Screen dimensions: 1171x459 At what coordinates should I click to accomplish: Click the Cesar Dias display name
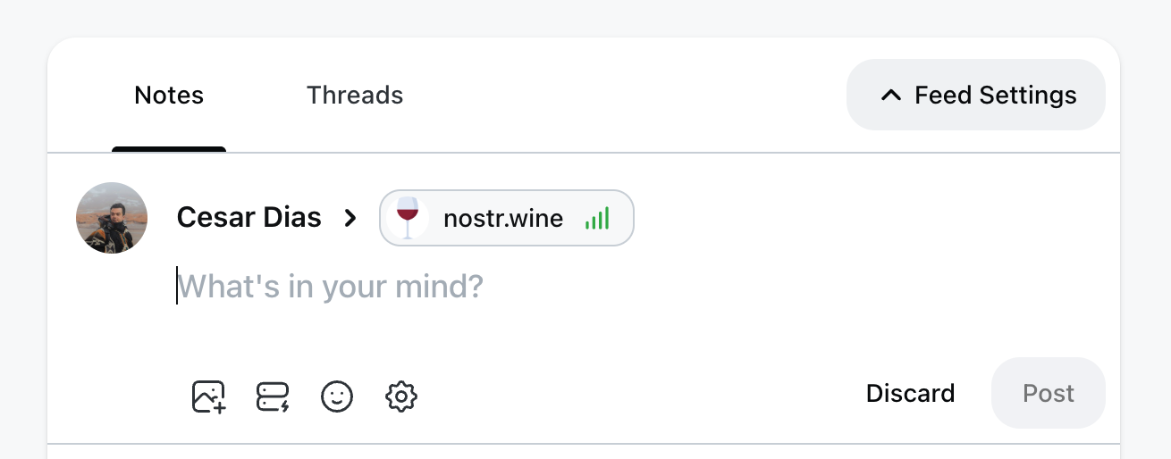pos(249,217)
